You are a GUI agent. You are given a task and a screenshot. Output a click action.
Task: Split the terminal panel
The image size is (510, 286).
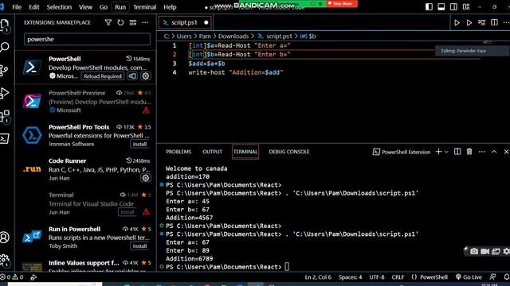pos(457,152)
